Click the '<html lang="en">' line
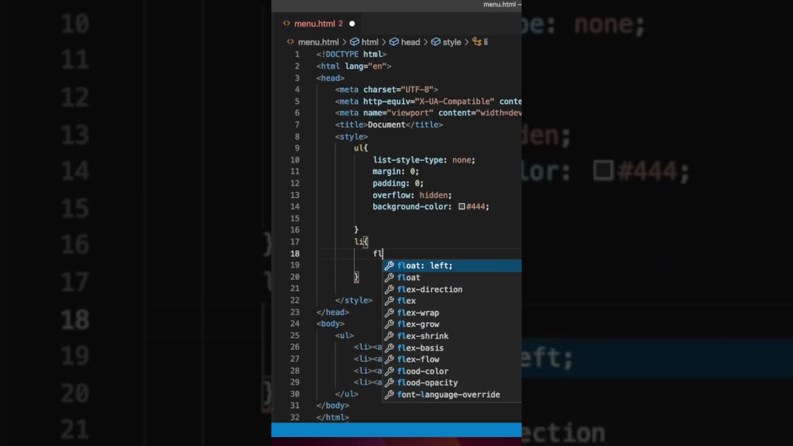793x446 pixels. pos(354,66)
